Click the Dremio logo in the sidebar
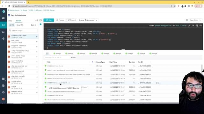This screenshot has width=204, height=114. 4,11
